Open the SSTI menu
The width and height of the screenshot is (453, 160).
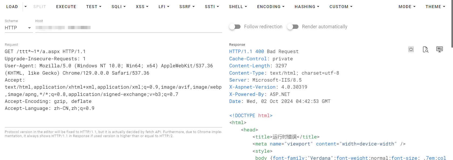pyautogui.click(x=212, y=6)
